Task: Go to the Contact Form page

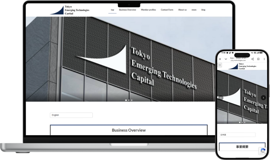Action: point(167,10)
